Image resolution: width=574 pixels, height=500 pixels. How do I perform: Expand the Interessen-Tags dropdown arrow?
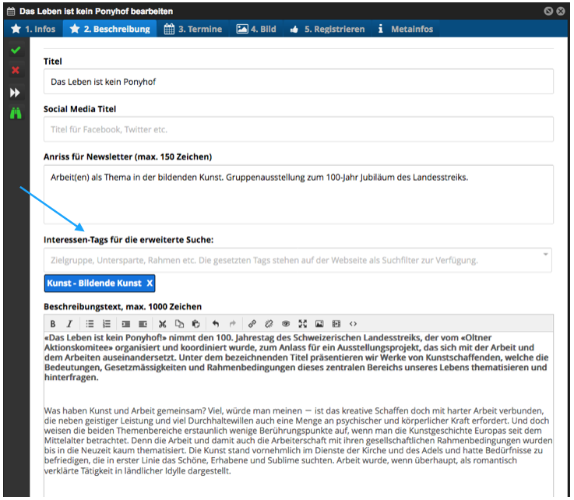pyautogui.click(x=545, y=255)
